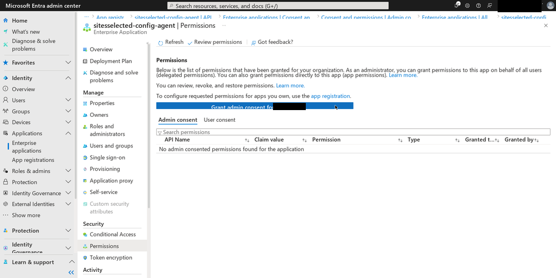Click the Devices icon in left navigation

click(6, 122)
